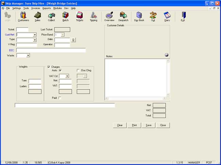
Task: Click the Date input field
Action: (x=62, y=40)
